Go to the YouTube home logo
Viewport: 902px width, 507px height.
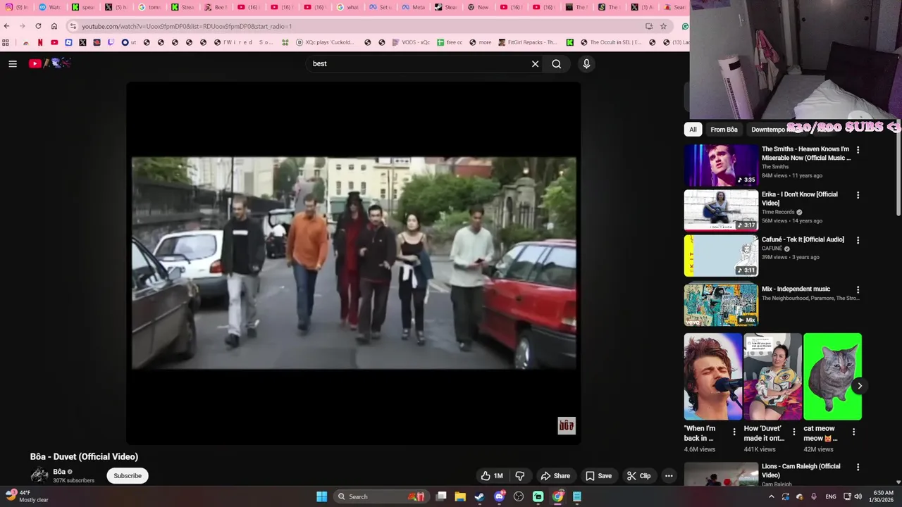pyautogui.click(x=49, y=63)
